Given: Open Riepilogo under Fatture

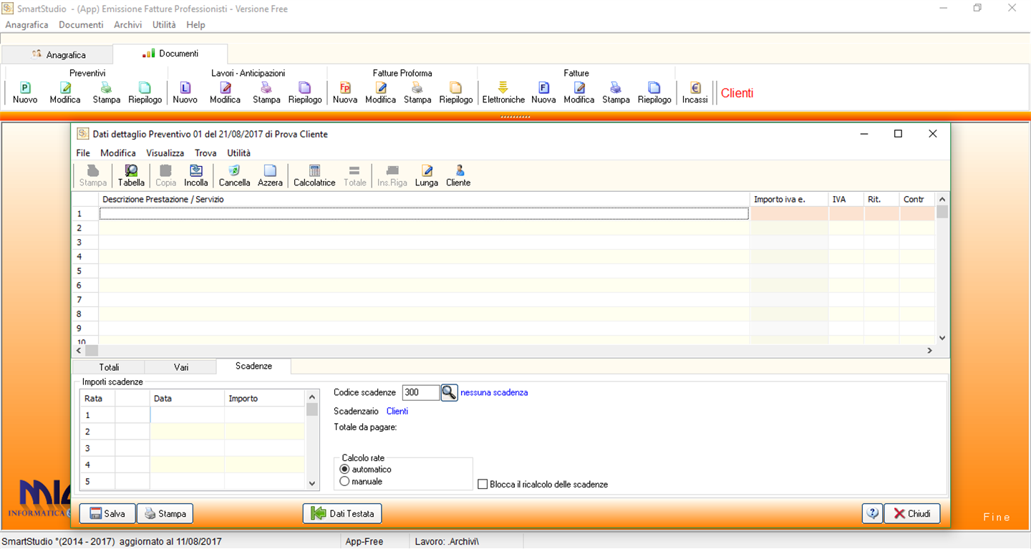Looking at the screenshot, I should (x=654, y=93).
